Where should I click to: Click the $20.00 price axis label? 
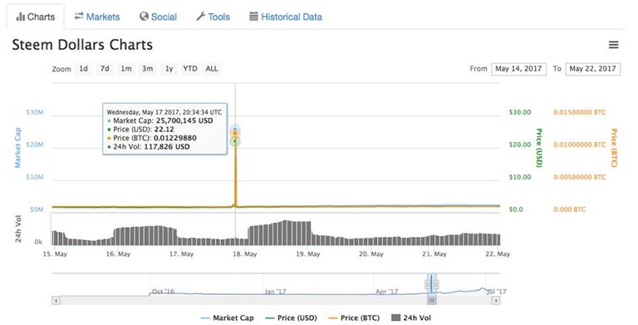[520, 145]
